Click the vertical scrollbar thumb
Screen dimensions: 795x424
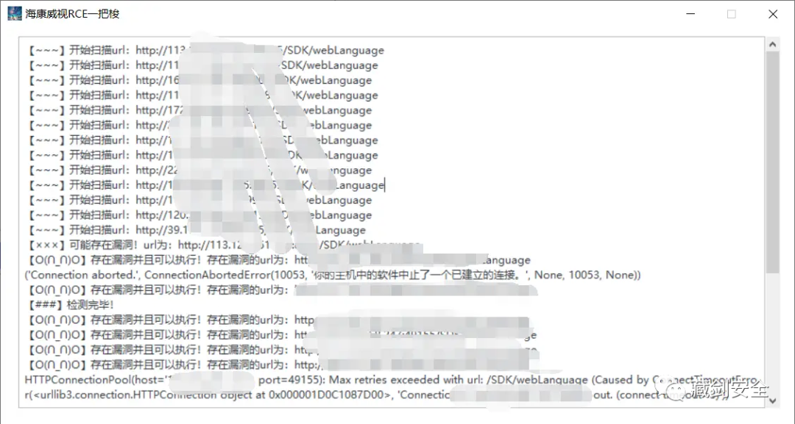point(772,162)
